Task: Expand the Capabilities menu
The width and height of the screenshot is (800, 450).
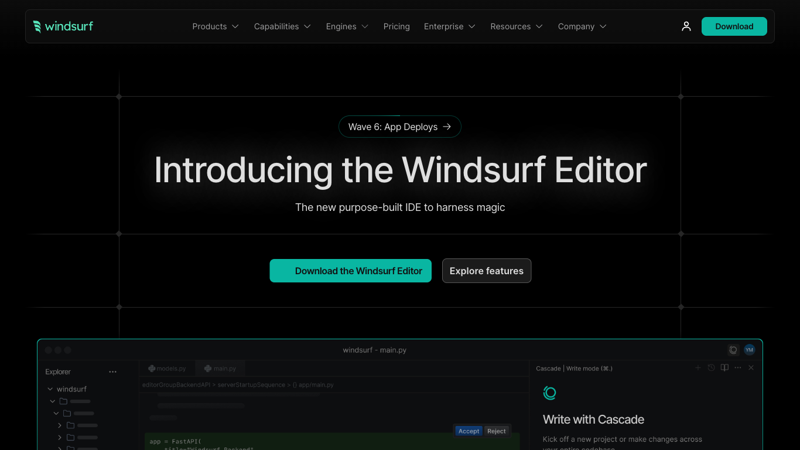Action: click(282, 26)
